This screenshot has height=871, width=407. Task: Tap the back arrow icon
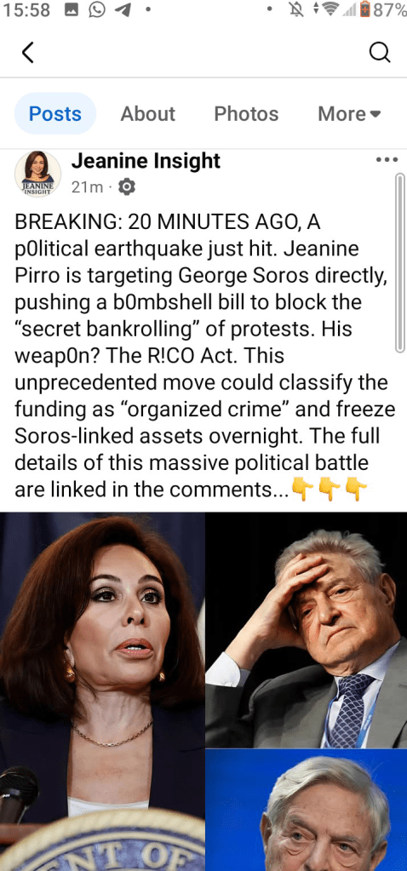point(27,53)
